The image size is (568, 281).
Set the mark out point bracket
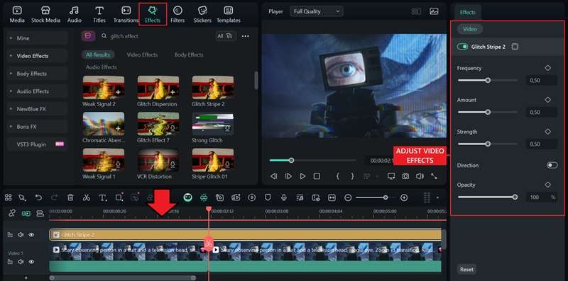pos(351,176)
